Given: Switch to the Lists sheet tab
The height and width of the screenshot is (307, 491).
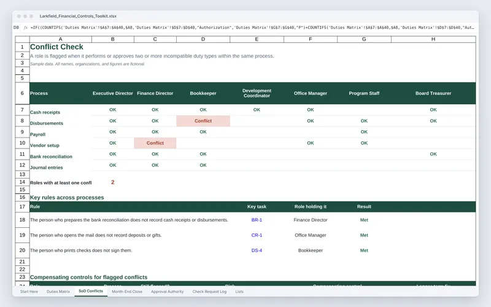Looking at the screenshot, I should (239, 291).
